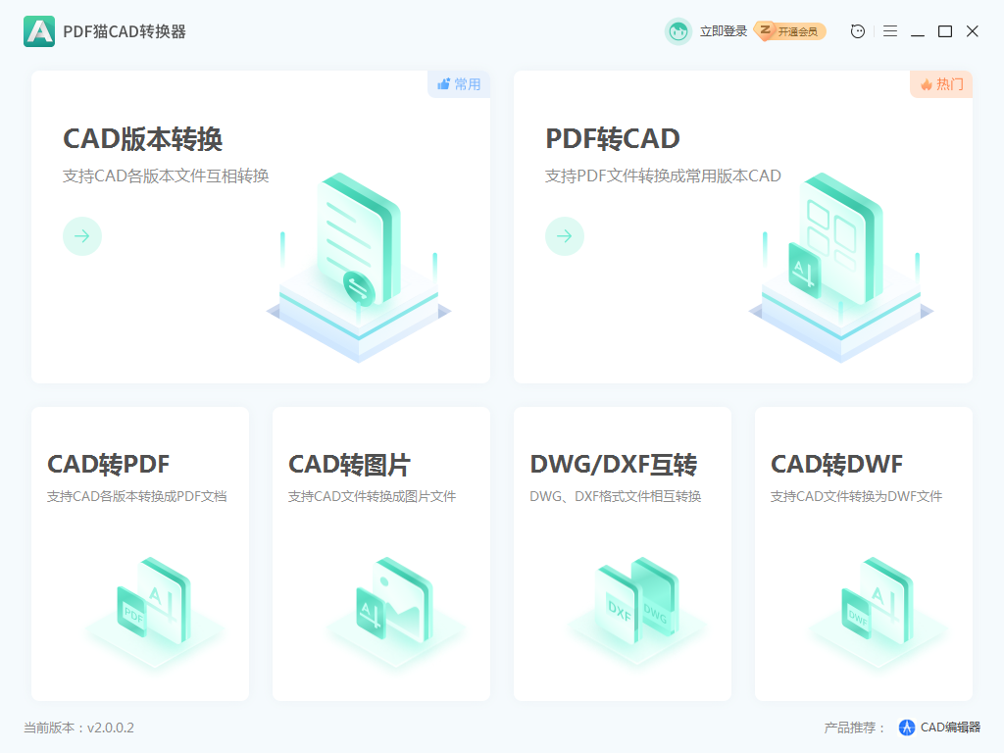Screen dimensions: 1004x753
Task: Open the hamburger menu
Action: point(889,30)
